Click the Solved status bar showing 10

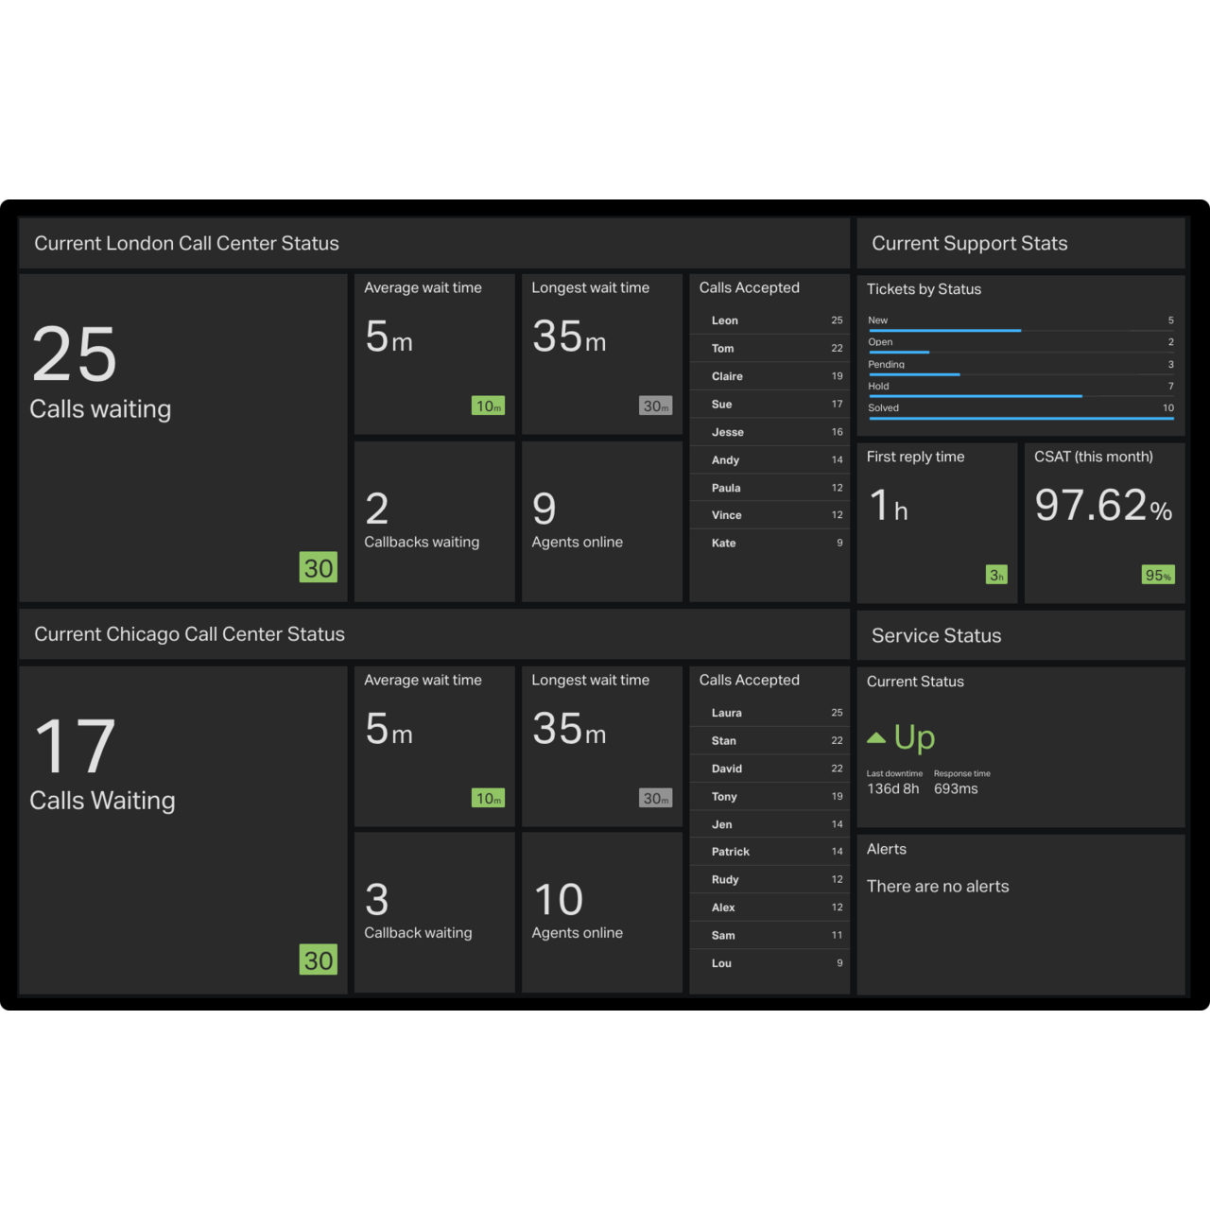pos(1021,419)
